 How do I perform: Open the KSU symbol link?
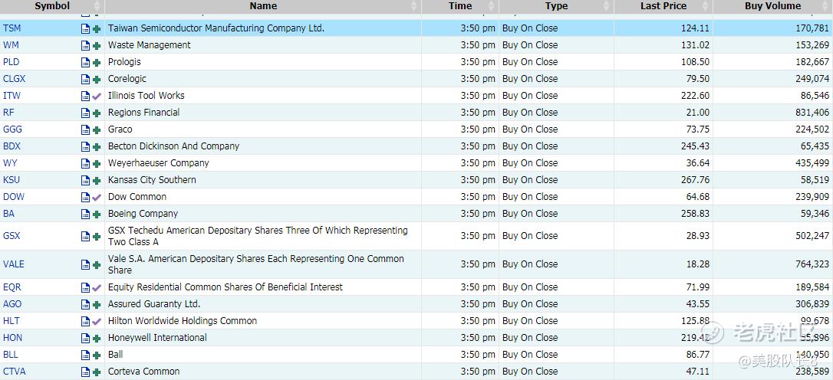(12, 181)
